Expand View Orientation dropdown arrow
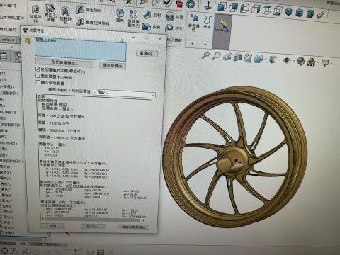Screen dimensions: 340x255 tap(266, 59)
